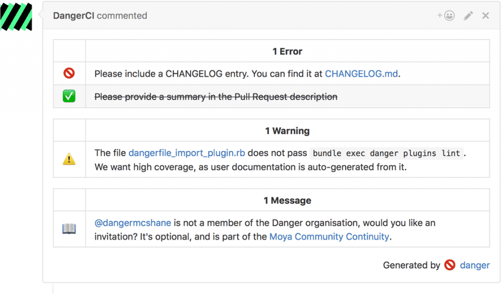Open the dangerfile_import_plugin.rb file link
This screenshot has height=294, width=501.
[186, 152]
